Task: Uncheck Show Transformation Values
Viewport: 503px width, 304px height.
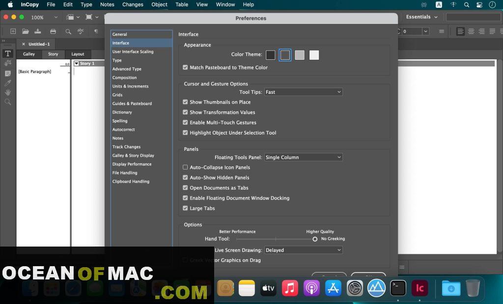Action: click(x=185, y=112)
